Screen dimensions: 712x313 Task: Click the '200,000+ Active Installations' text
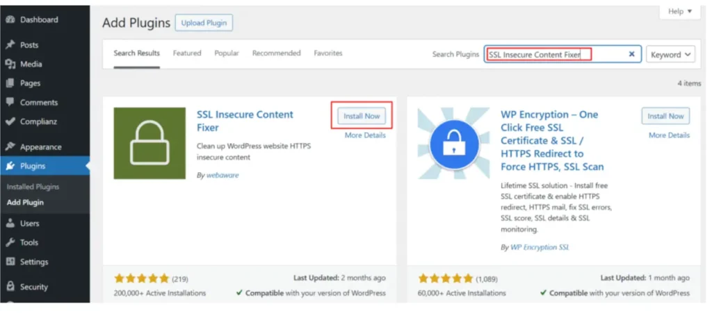(x=160, y=293)
